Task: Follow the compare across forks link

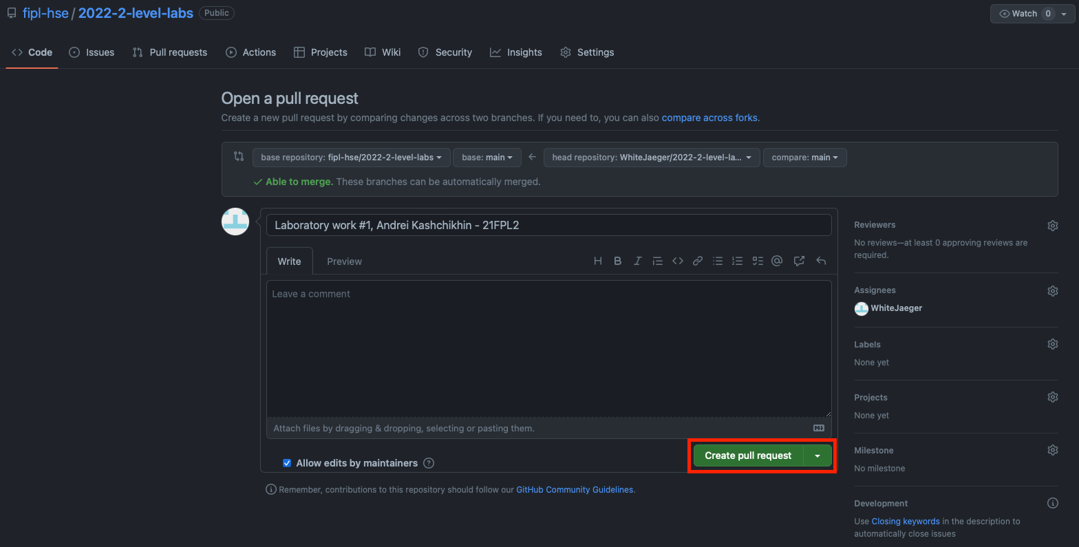Action: click(x=709, y=118)
